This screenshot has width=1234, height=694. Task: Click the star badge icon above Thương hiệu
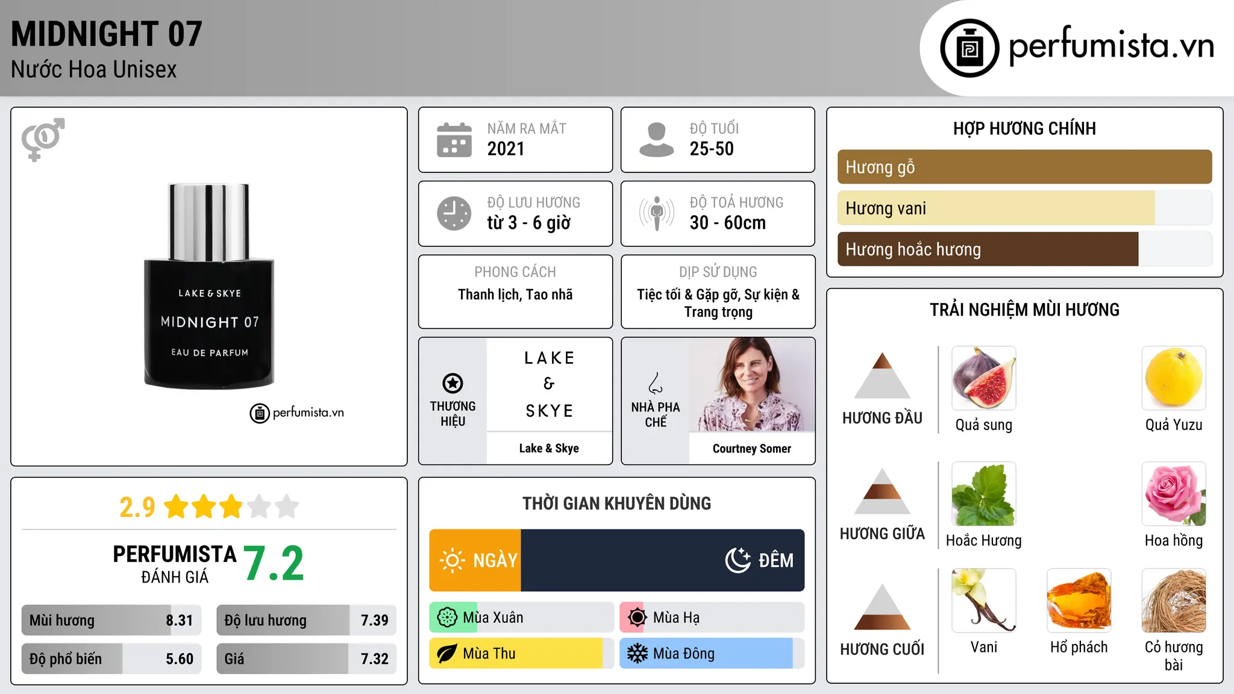[453, 383]
